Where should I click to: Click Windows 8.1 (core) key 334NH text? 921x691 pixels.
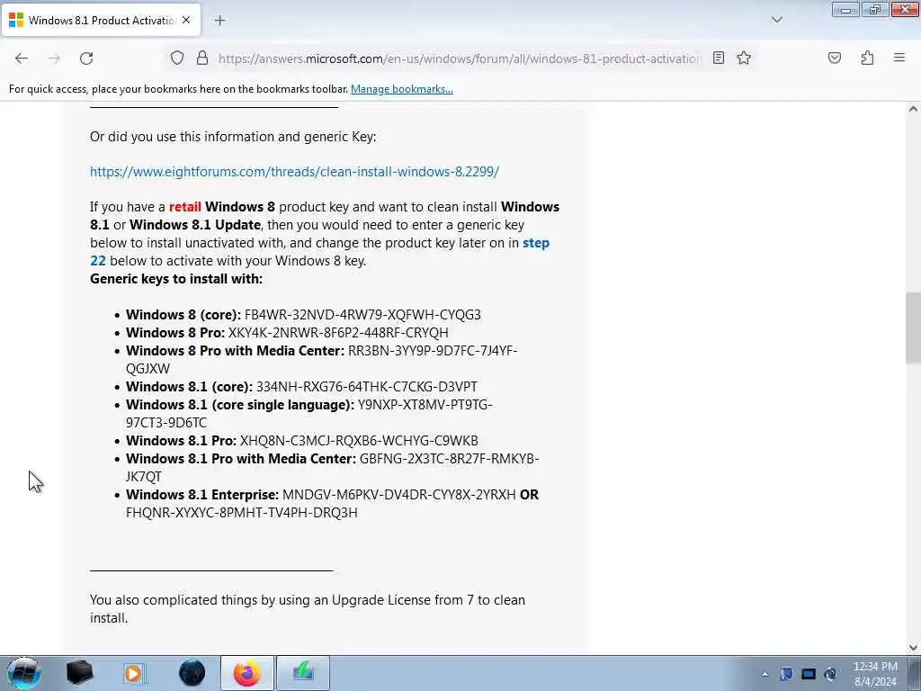[367, 387]
